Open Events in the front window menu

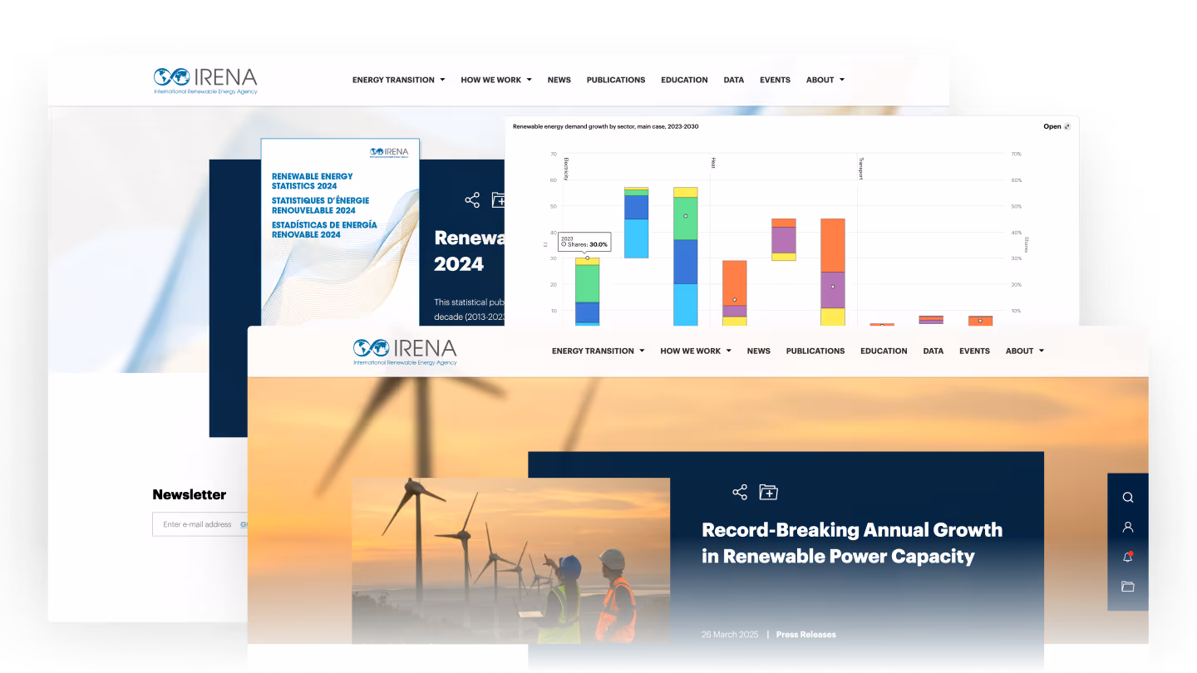pos(974,351)
